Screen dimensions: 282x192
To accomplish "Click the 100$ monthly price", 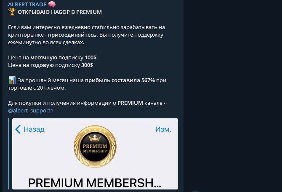I will [x=90, y=58].
